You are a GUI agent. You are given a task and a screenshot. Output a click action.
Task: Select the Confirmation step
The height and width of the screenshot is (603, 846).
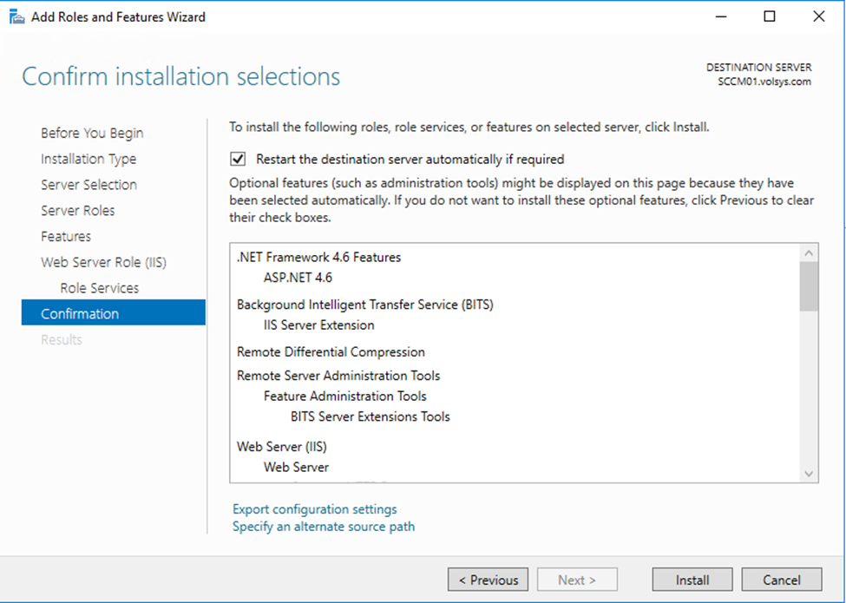[80, 314]
